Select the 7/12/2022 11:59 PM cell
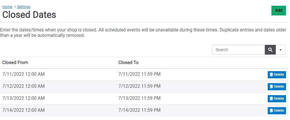Viewport: 290px width, 120px height. 139,86
